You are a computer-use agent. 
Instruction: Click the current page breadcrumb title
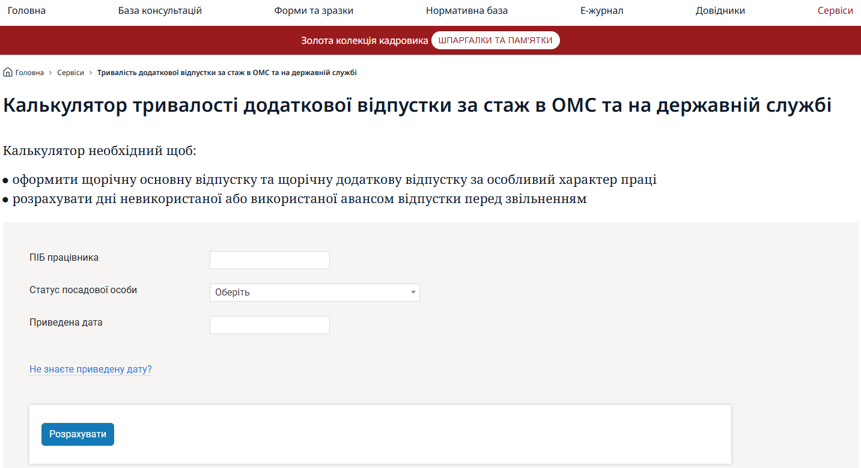[x=227, y=73]
